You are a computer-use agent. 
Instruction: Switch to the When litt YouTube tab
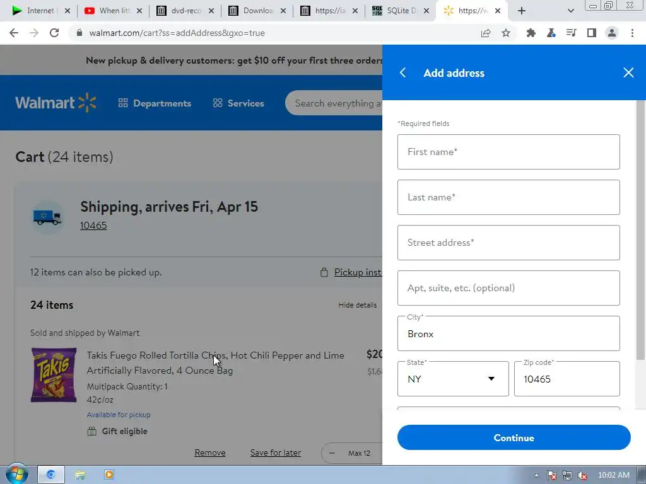111,11
